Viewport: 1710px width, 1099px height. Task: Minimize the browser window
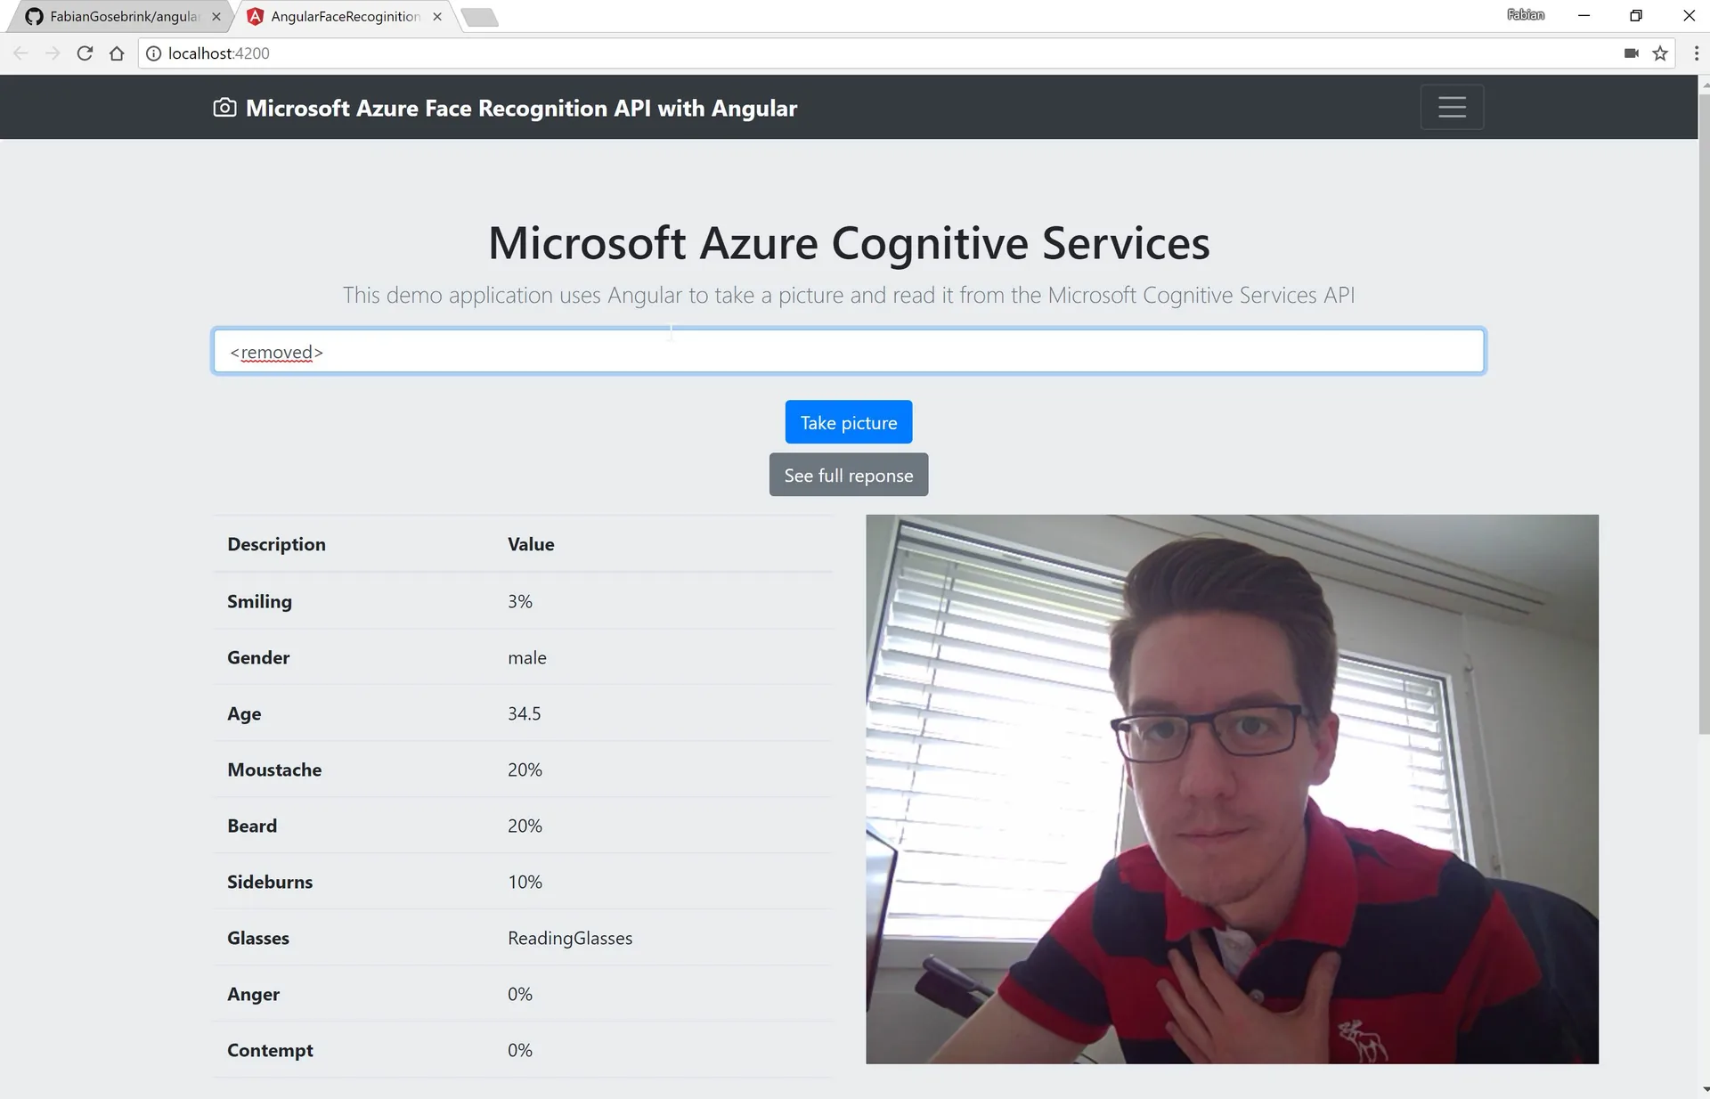(x=1584, y=16)
